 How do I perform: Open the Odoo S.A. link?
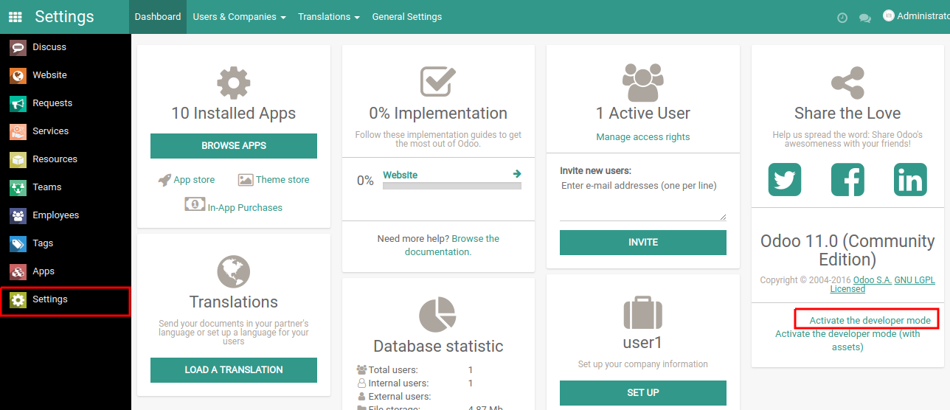[873, 280]
